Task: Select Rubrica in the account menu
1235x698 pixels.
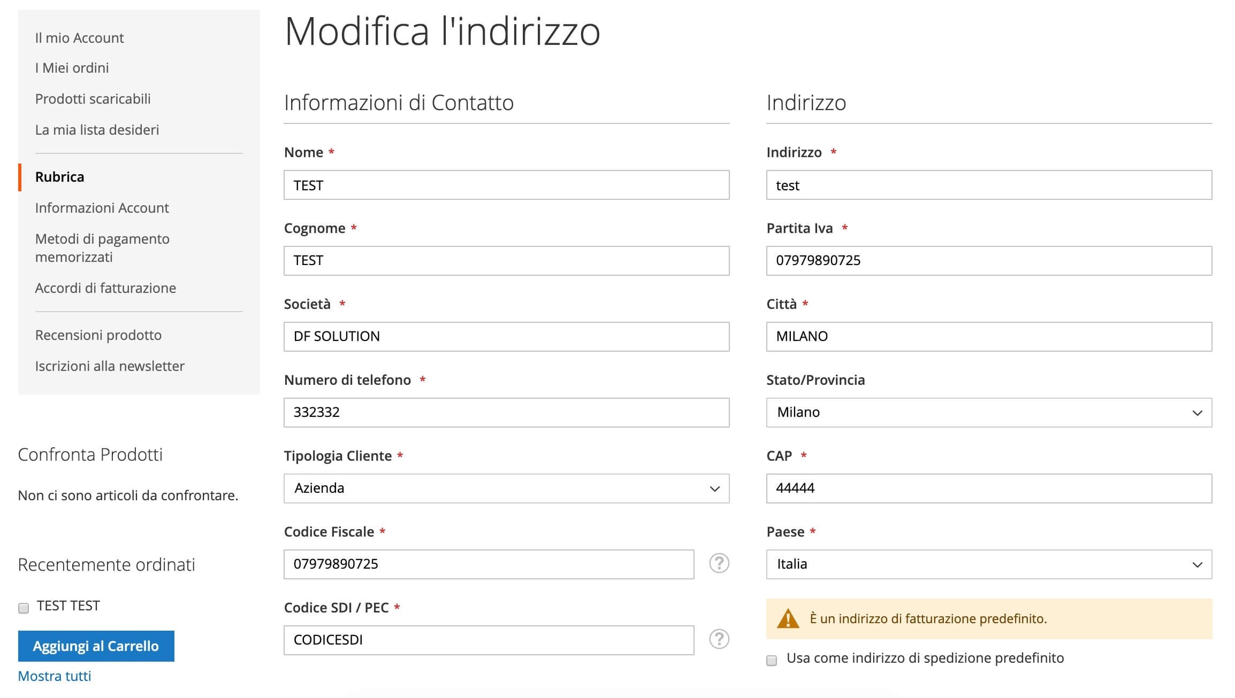Action: tap(60, 177)
